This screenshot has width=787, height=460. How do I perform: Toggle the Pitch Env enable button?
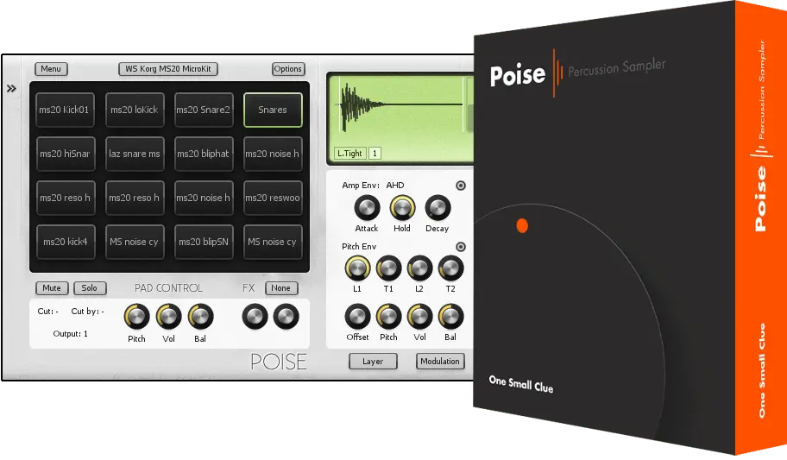pyautogui.click(x=460, y=247)
